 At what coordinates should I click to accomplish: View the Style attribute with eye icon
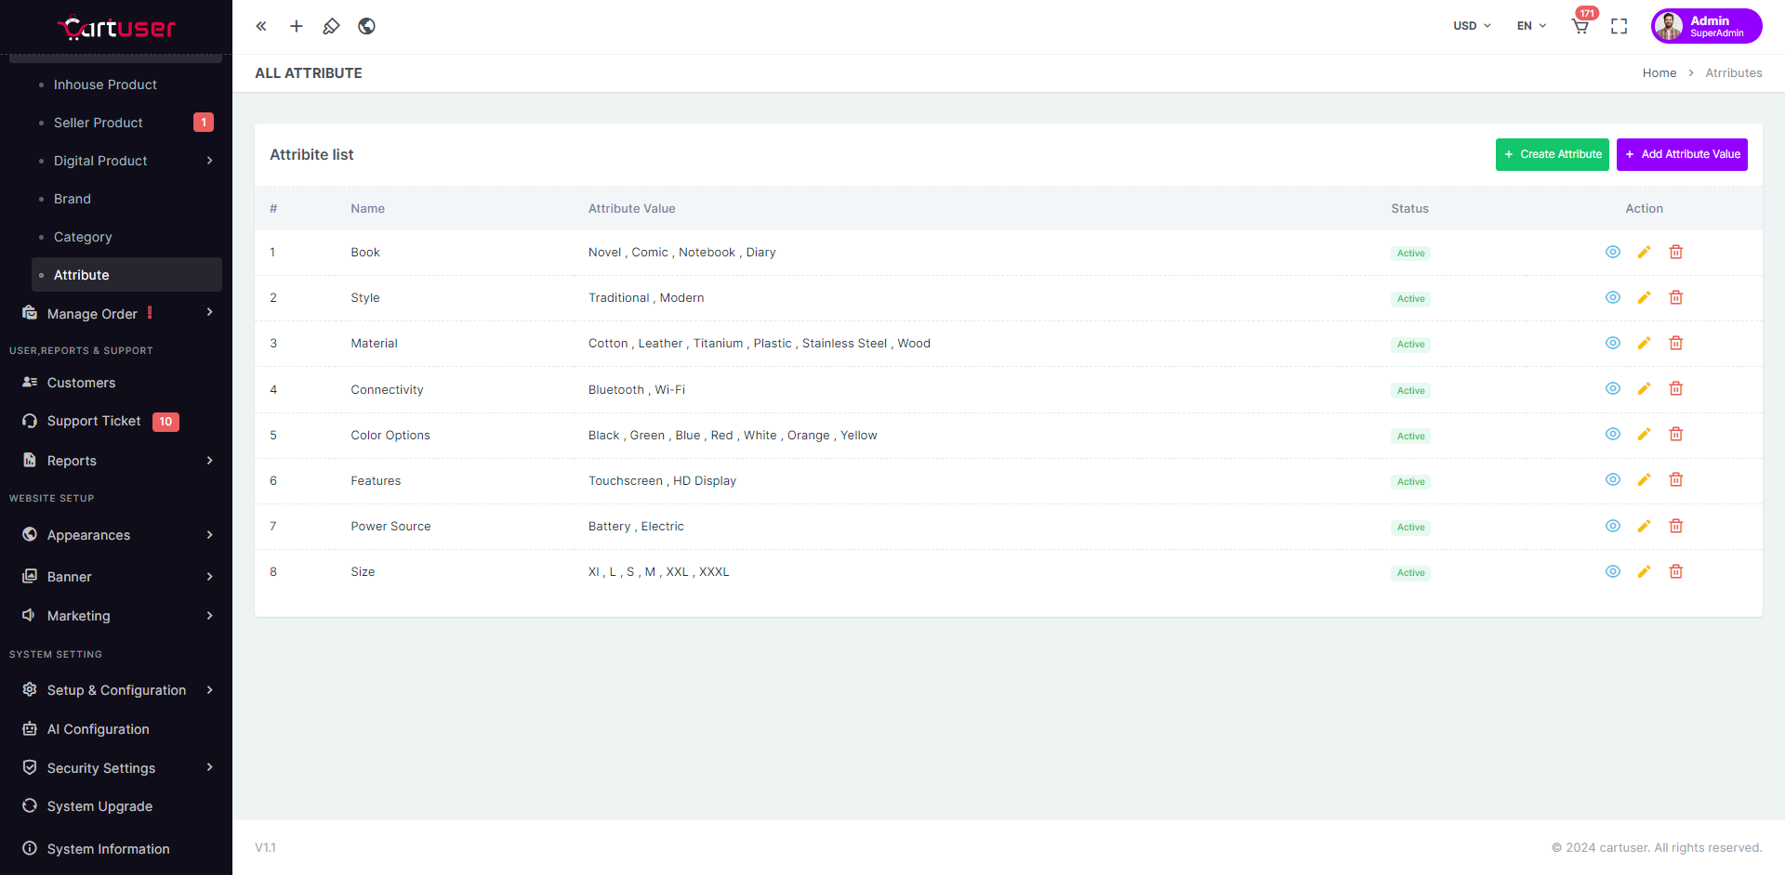[1612, 298]
